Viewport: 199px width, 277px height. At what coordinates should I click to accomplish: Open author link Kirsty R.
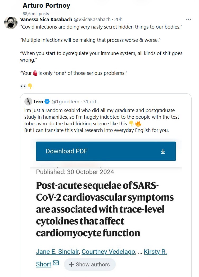click(156, 252)
